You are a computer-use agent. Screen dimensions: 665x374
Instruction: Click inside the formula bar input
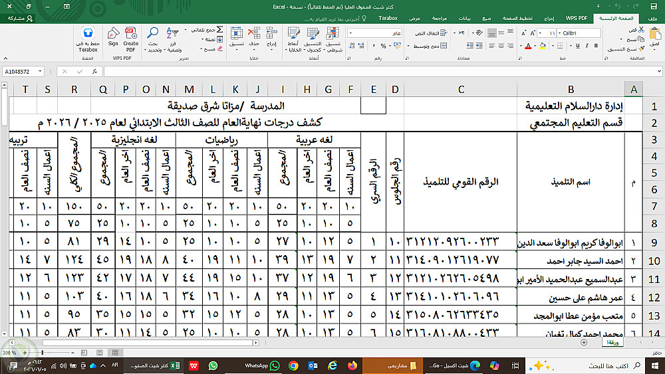[380, 72]
